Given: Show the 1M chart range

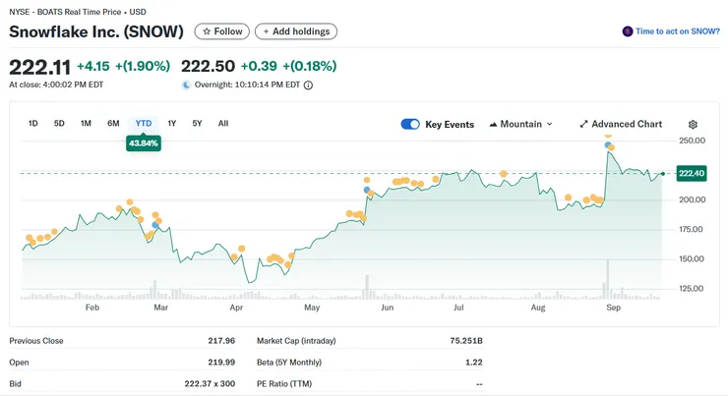Looking at the screenshot, I should (x=86, y=124).
